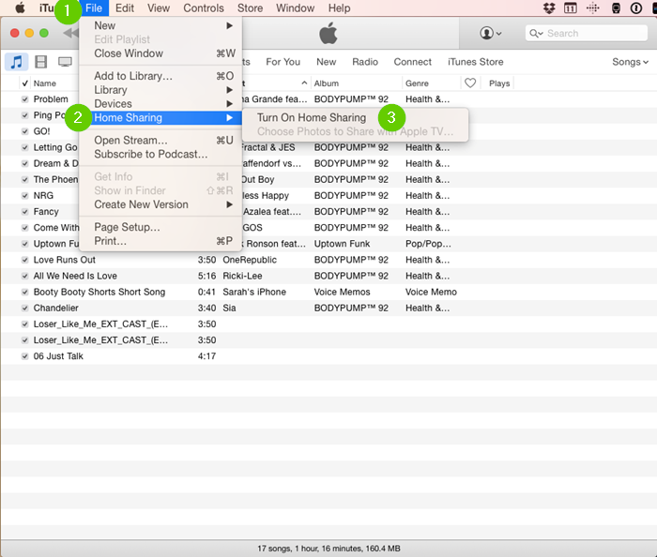Click the heart column header icon
The image size is (657, 557).
point(470,83)
